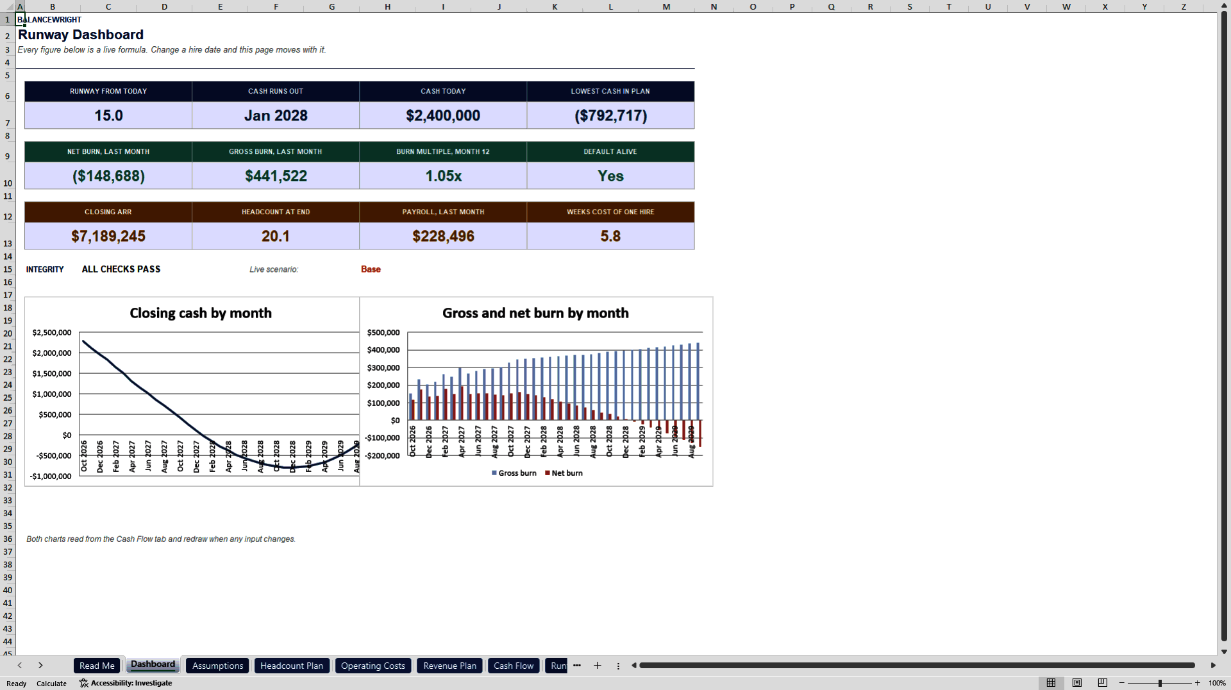Click the Calculate status bar indicator
Screen dimensions: 1231x690
(x=51, y=684)
